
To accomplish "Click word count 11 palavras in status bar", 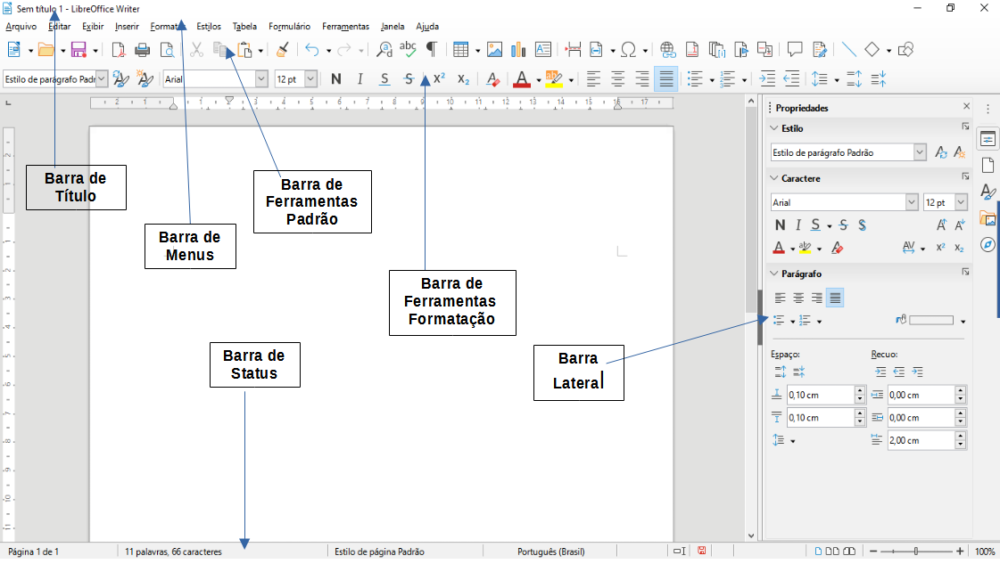I will click(x=173, y=552).
